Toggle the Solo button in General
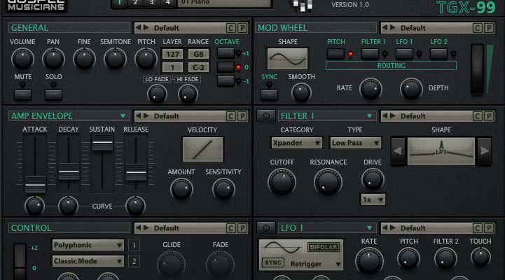This screenshot has height=280, width=505. [54, 94]
